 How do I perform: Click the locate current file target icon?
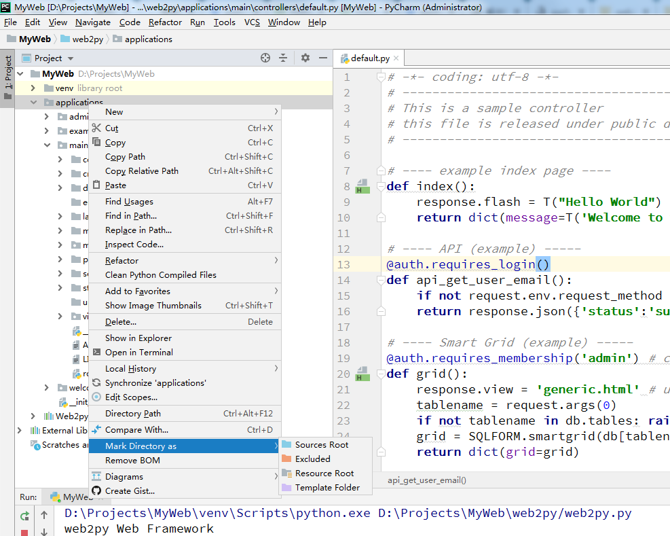[265, 58]
